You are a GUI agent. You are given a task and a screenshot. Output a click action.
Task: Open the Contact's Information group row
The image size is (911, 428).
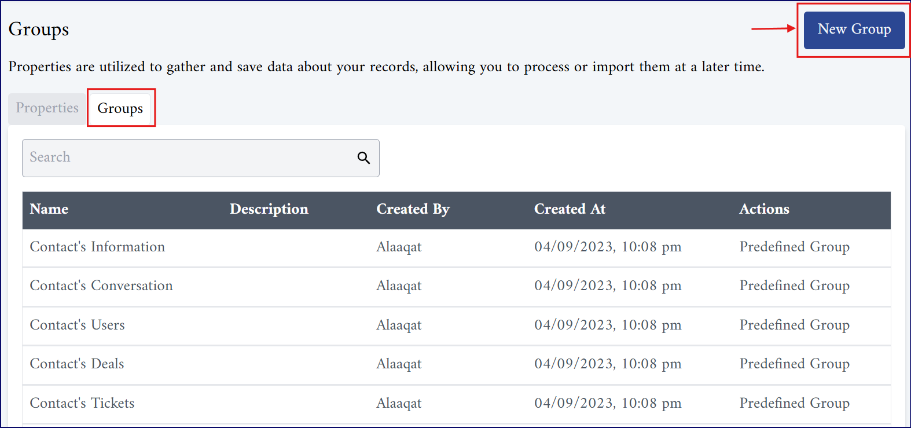[x=457, y=248]
